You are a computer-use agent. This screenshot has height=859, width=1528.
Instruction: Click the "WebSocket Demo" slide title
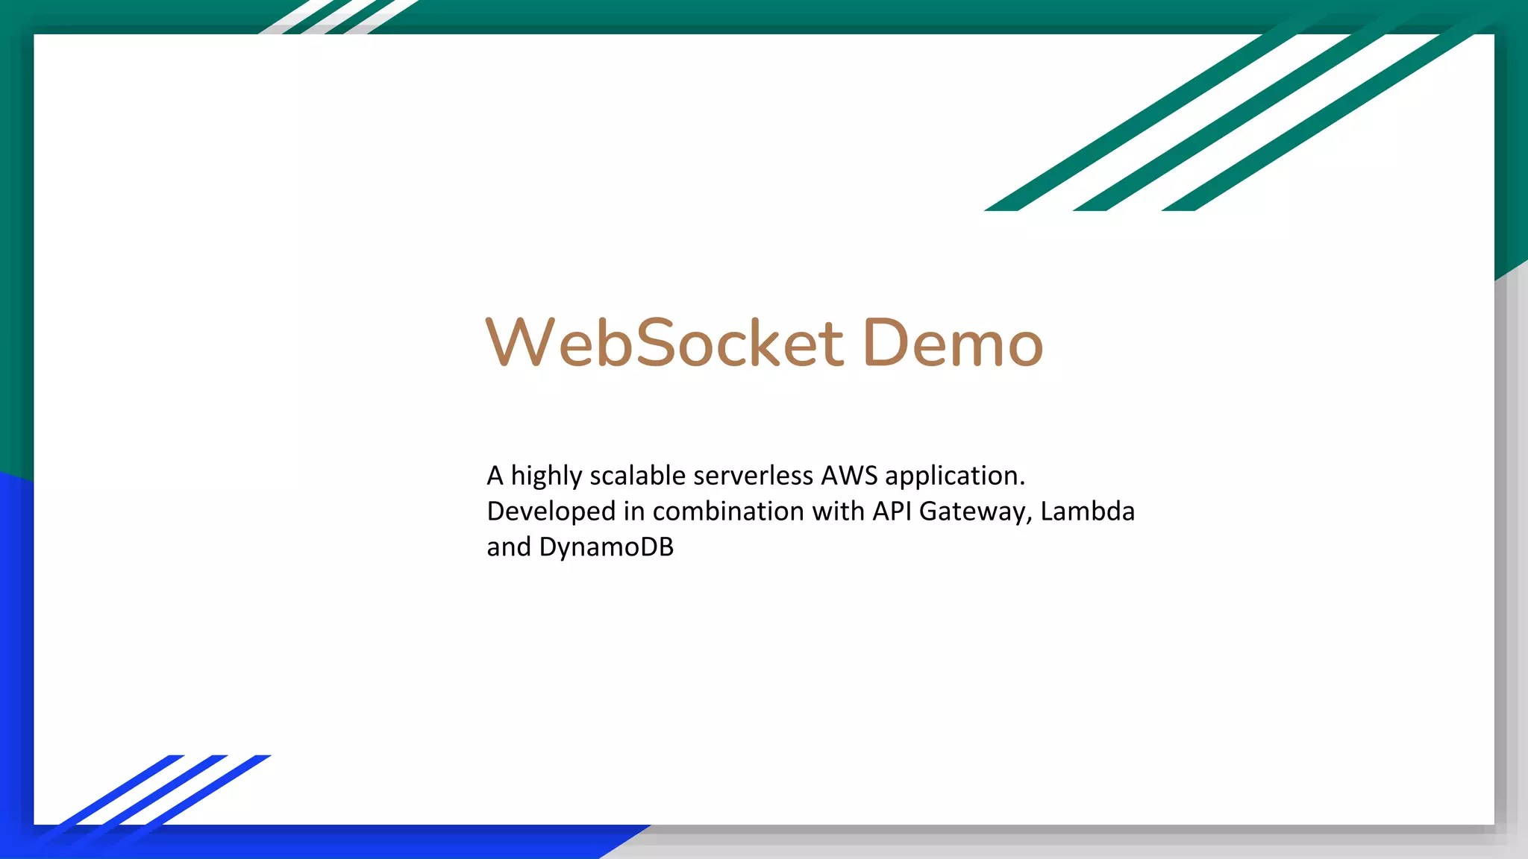[x=764, y=342]
